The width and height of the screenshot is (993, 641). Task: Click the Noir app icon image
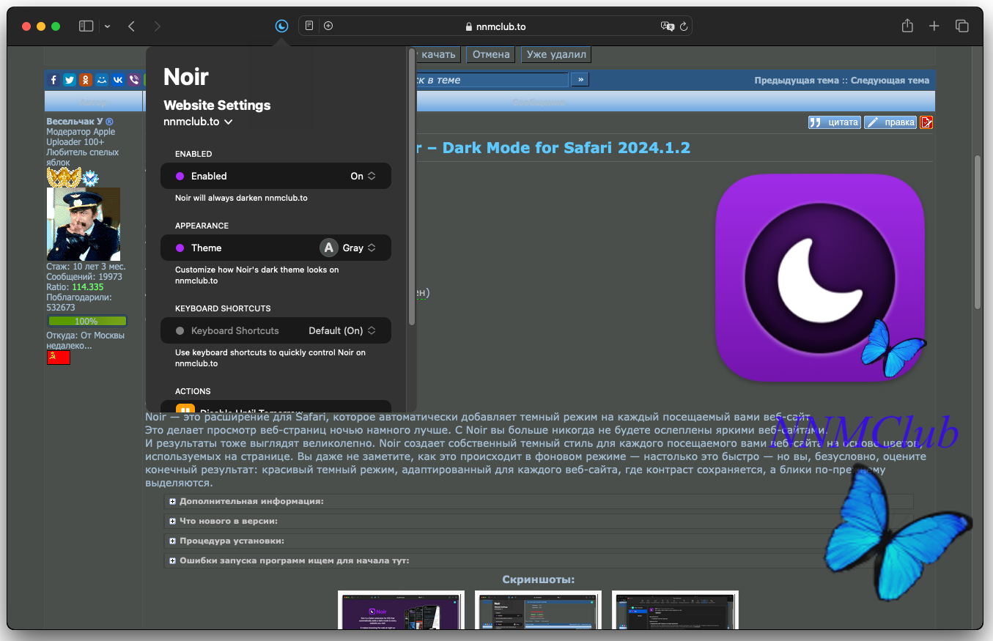pyautogui.click(x=819, y=279)
